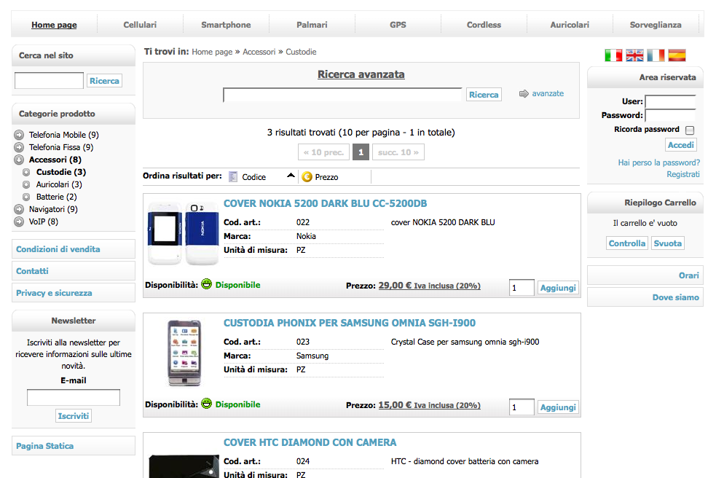716x478 pixels.
Task: Click the Prezzo coin sort icon
Action: [x=307, y=177]
